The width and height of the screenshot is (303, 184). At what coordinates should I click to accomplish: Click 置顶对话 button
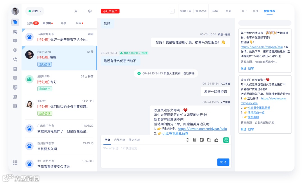click(201, 11)
